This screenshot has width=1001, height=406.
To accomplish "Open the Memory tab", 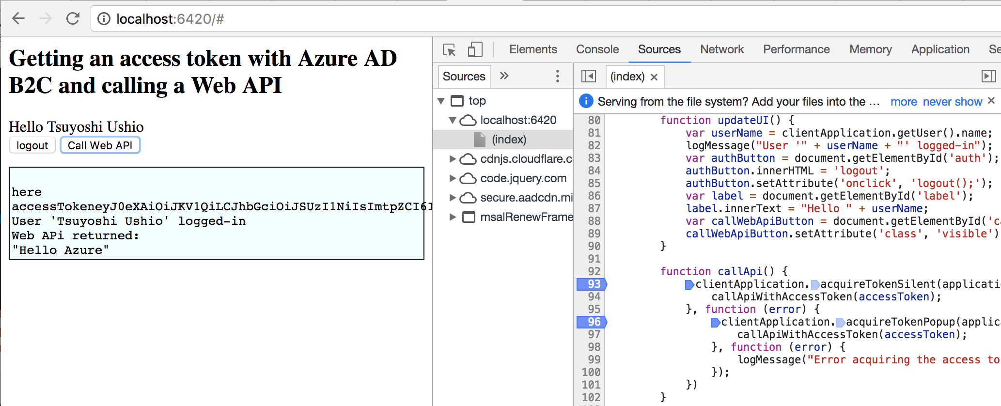I will pos(871,49).
